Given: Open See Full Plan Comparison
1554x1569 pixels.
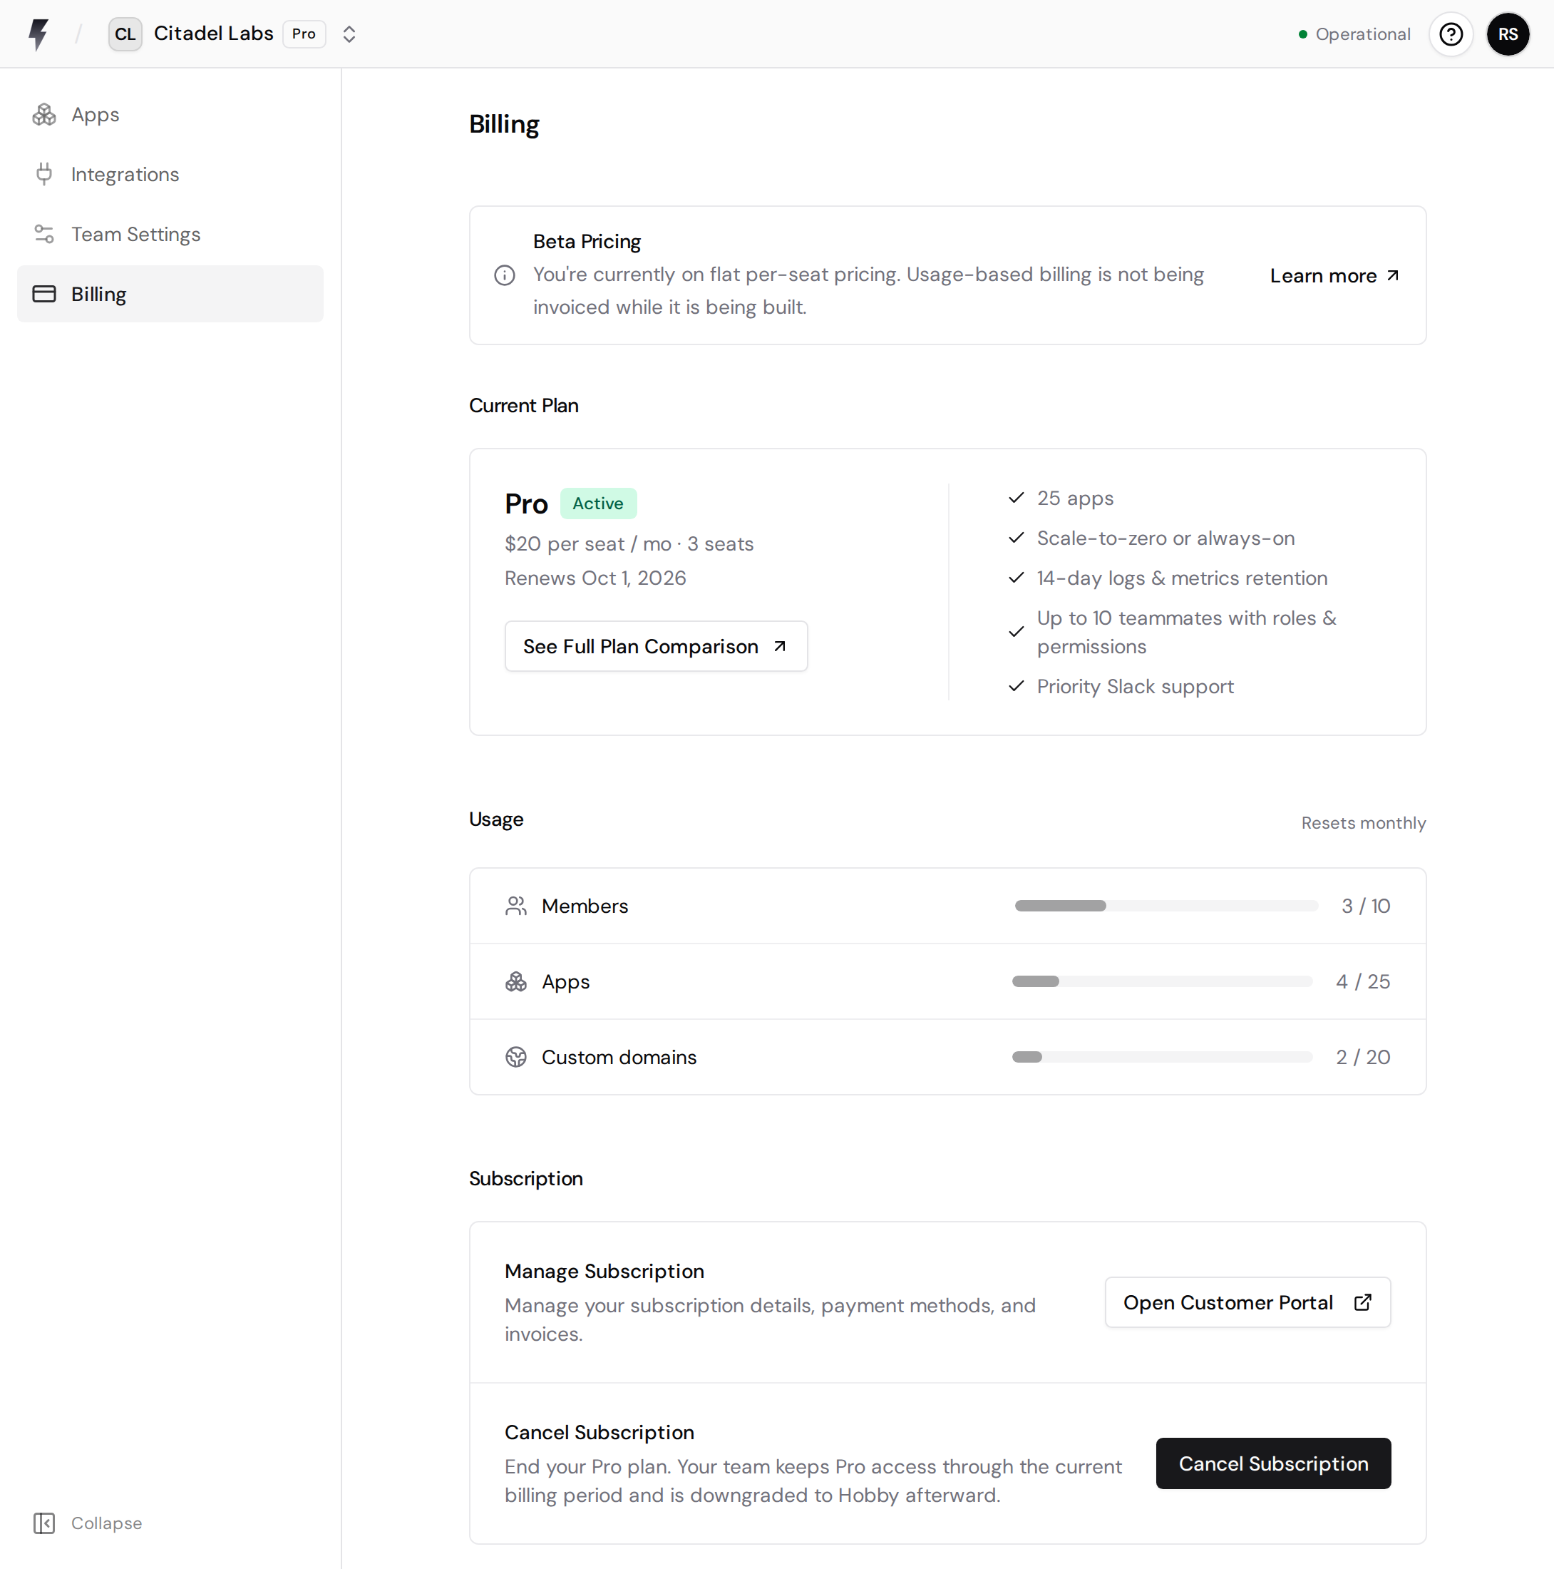Looking at the screenshot, I should click(655, 646).
